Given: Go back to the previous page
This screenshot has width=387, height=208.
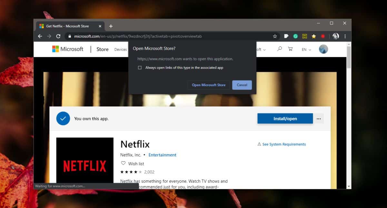Looking at the screenshot, I should [40, 36].
